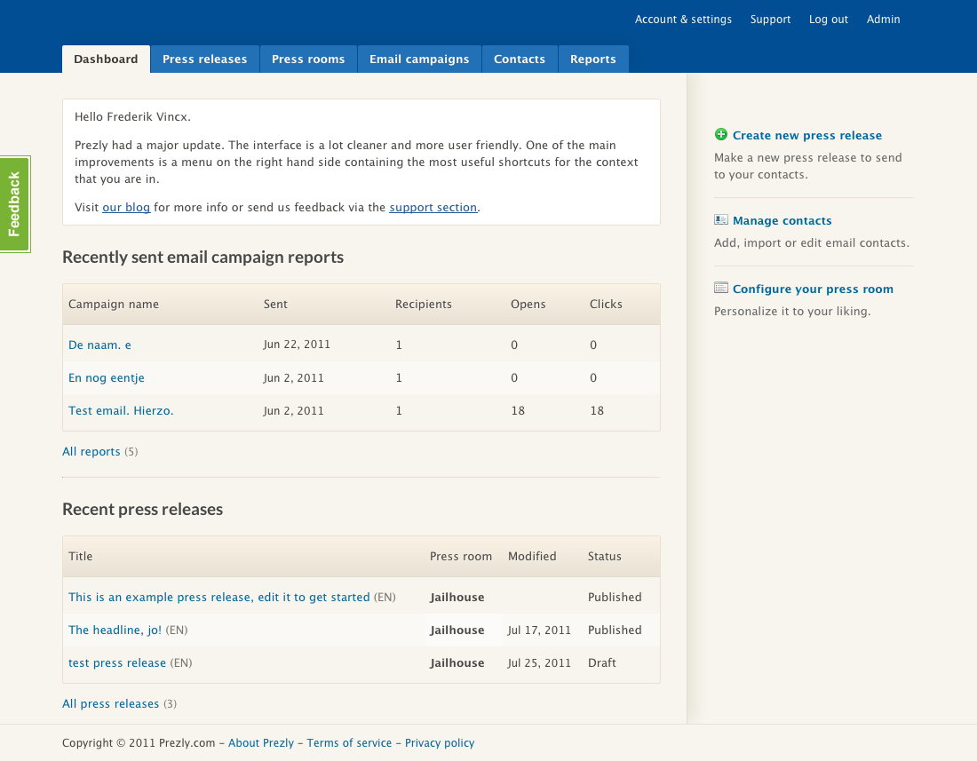The height and width of the screenshot is (761, 977).
Task: View the Reports tab
Action: [593, 59]
